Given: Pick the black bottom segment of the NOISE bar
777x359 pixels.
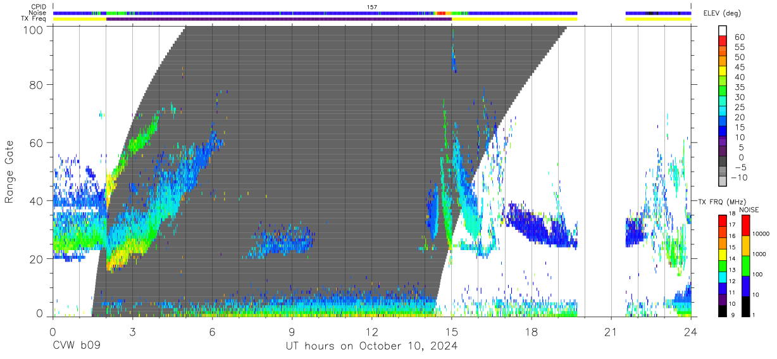Looking at the screenshot, I should pos(745,306).
